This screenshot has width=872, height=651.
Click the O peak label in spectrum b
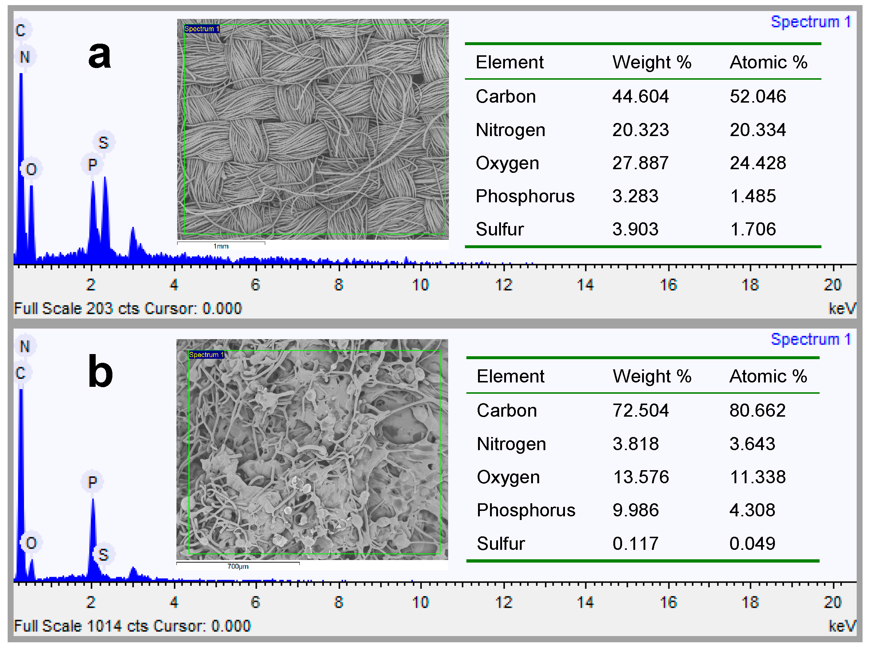pos(31,543)
